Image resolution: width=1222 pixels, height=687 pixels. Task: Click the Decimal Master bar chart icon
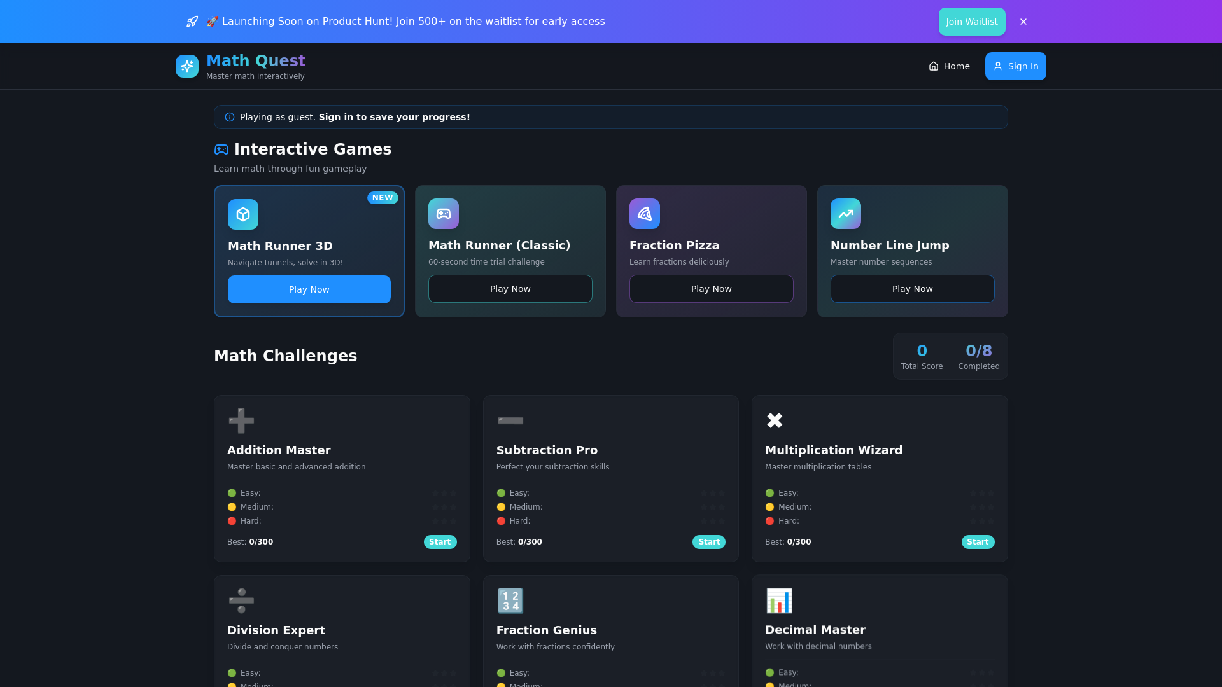click(x=779, y=600)
